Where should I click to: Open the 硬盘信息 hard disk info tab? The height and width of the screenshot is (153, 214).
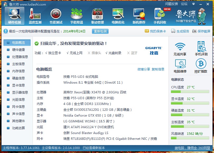coord(18,78)
